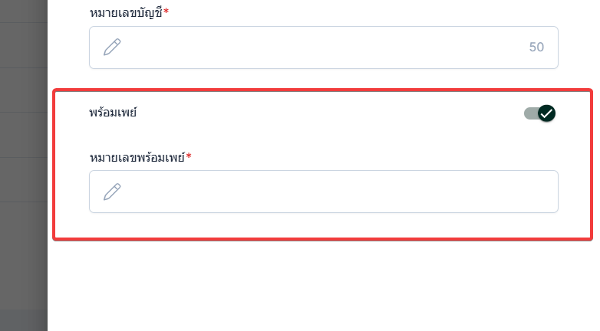This screenshot has width=600, height=331.
Task: Click the pencil icon in PromptPay number field
Action: click(x=112, y=192)
